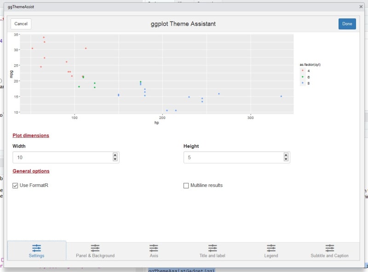Click the Height label text
This screenshot has height=272, width=368.
191,146
